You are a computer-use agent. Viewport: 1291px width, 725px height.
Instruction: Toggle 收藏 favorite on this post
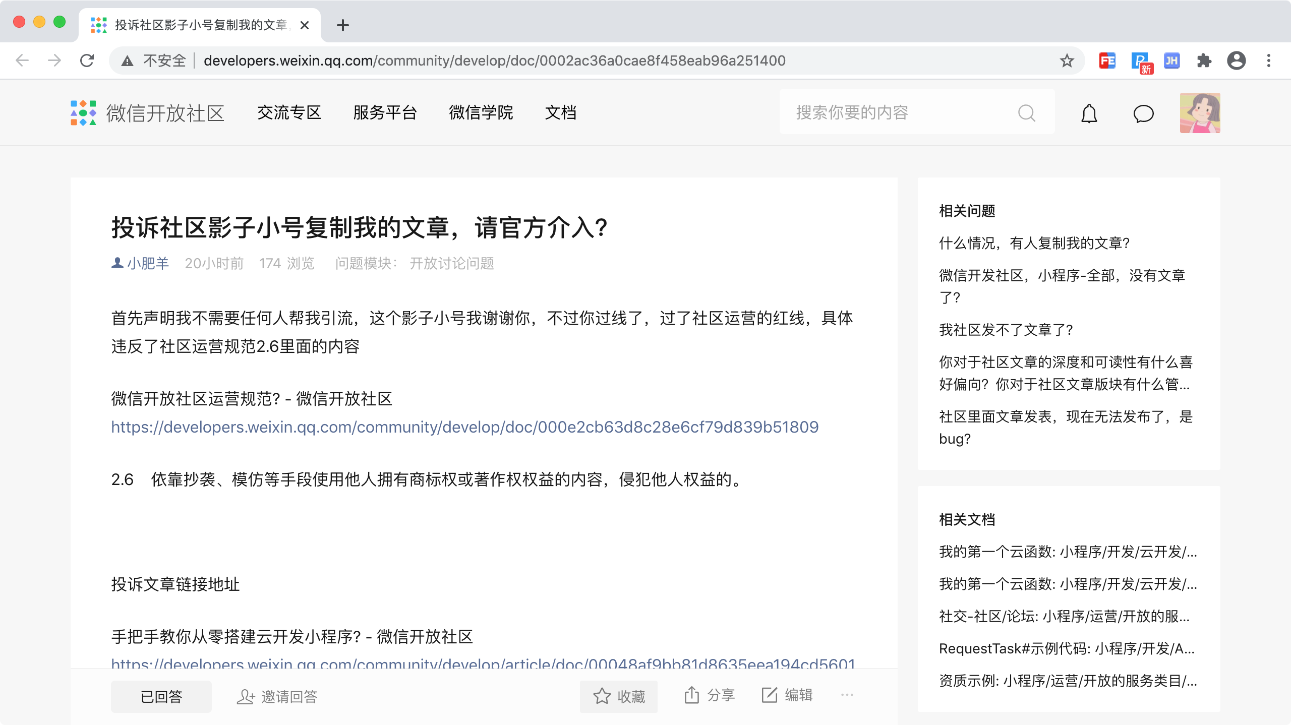619,696
